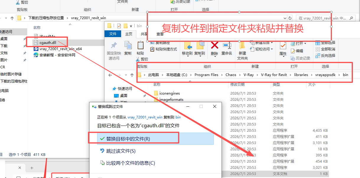This screenshot has width=360, height=178.
Task: Click 反向选择 invert selection in bin ribbon
Action: [325, 55]
